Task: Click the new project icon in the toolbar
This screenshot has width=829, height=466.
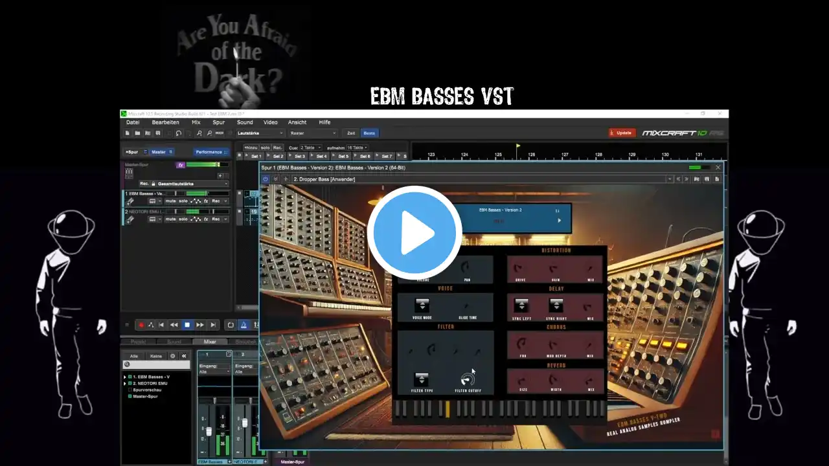Action: click(128, 133)
